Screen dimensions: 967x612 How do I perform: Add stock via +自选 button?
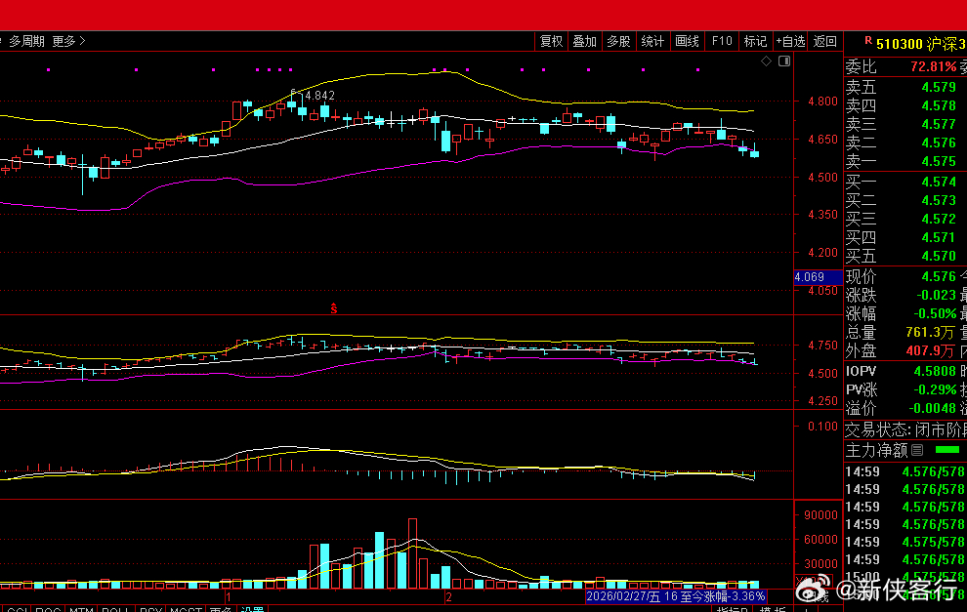790,41
